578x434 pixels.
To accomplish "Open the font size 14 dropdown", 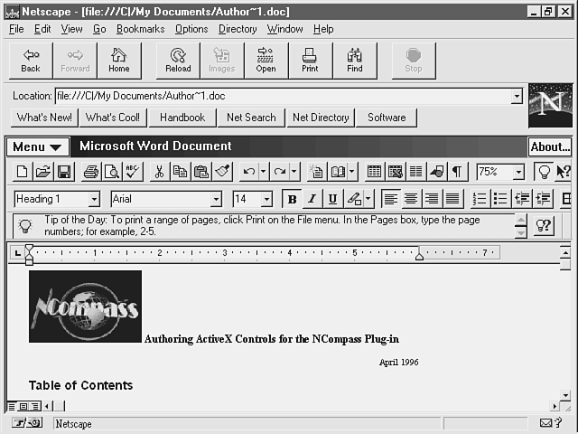I will click(x=266, y=199).
